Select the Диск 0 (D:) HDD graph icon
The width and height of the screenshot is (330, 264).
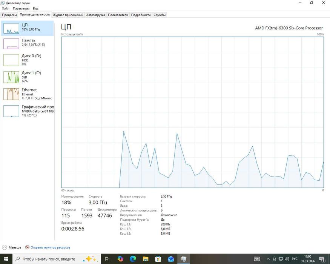(11, 60)
